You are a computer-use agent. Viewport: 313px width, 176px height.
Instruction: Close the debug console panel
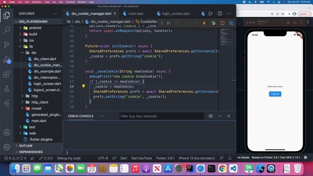228,116
